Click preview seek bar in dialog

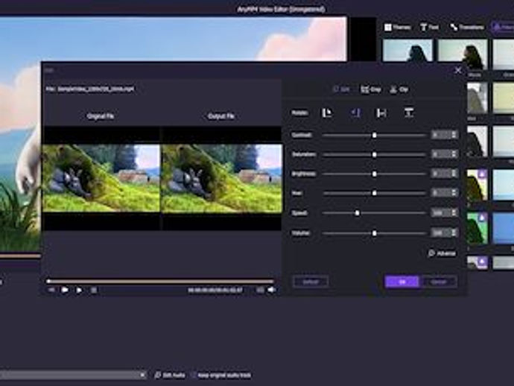pos(160,281)
